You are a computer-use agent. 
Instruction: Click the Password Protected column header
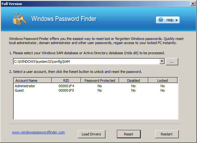(x=100, y=81)
